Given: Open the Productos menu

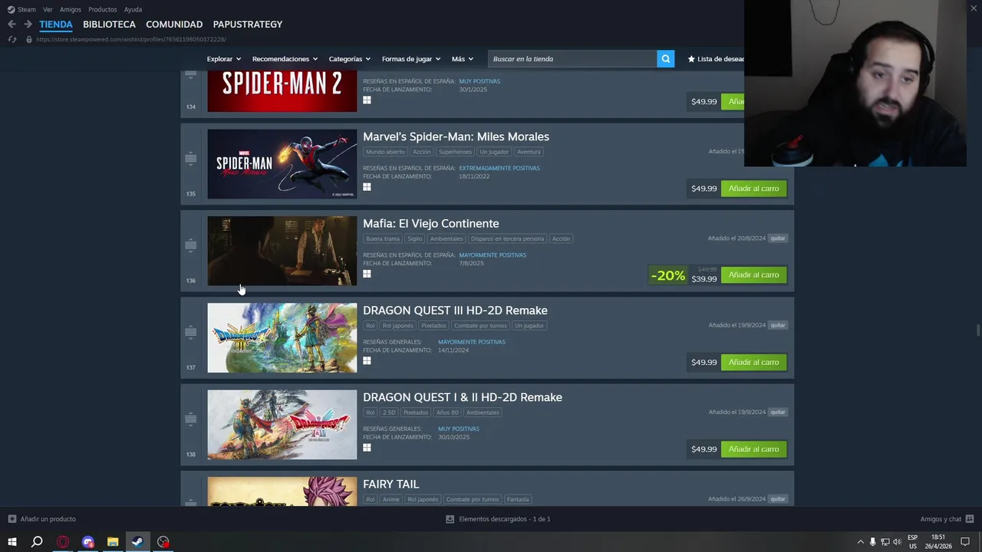Looking at the screenshot, I should (103, 9).
